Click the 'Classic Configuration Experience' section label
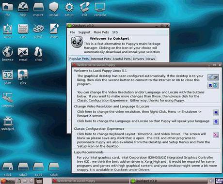This screenshot has height=184, width=223. point(99,129)
